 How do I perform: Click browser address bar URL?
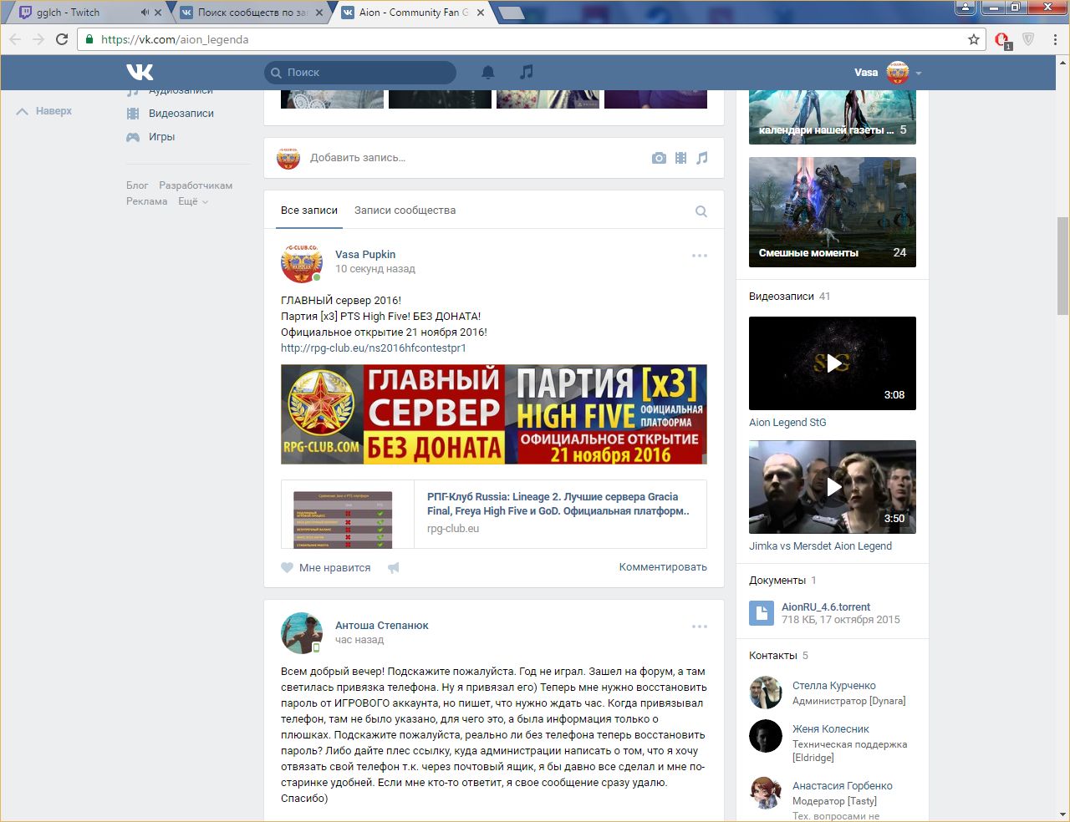[175, 39]
